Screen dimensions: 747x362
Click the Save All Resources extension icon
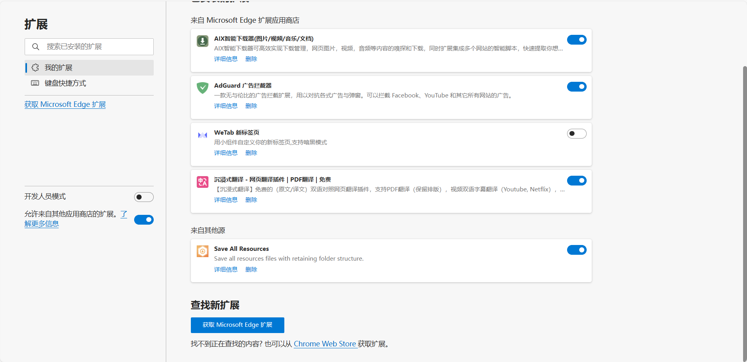[x=202, y=251]
